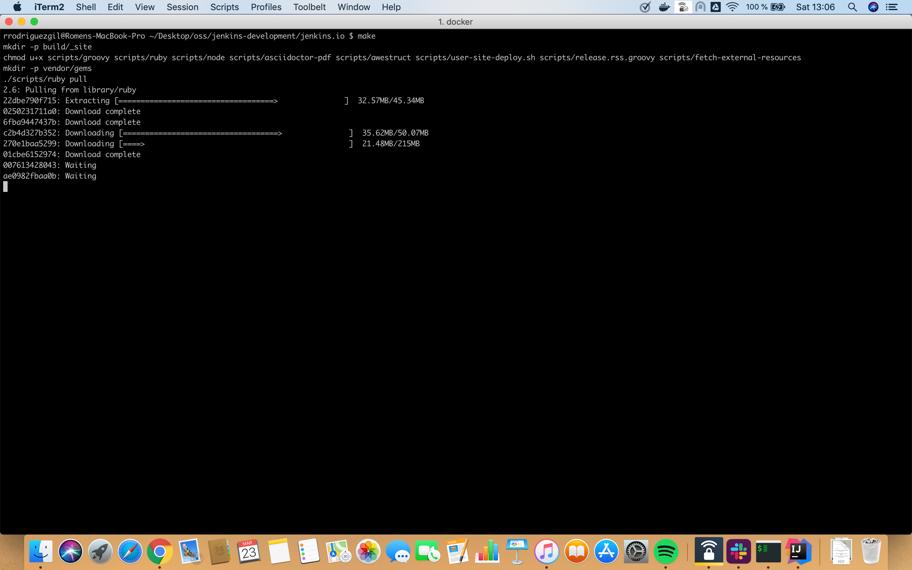The height and width of the screenshot is (570, 912).
Task: Launch Slack from the dock
Action: [738, 550]
